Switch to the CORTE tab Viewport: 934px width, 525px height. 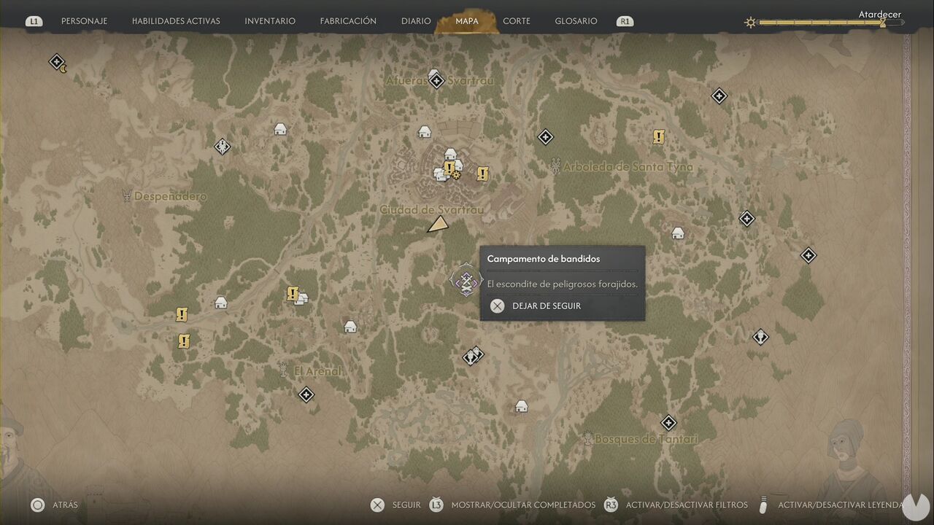click(517, 21)
